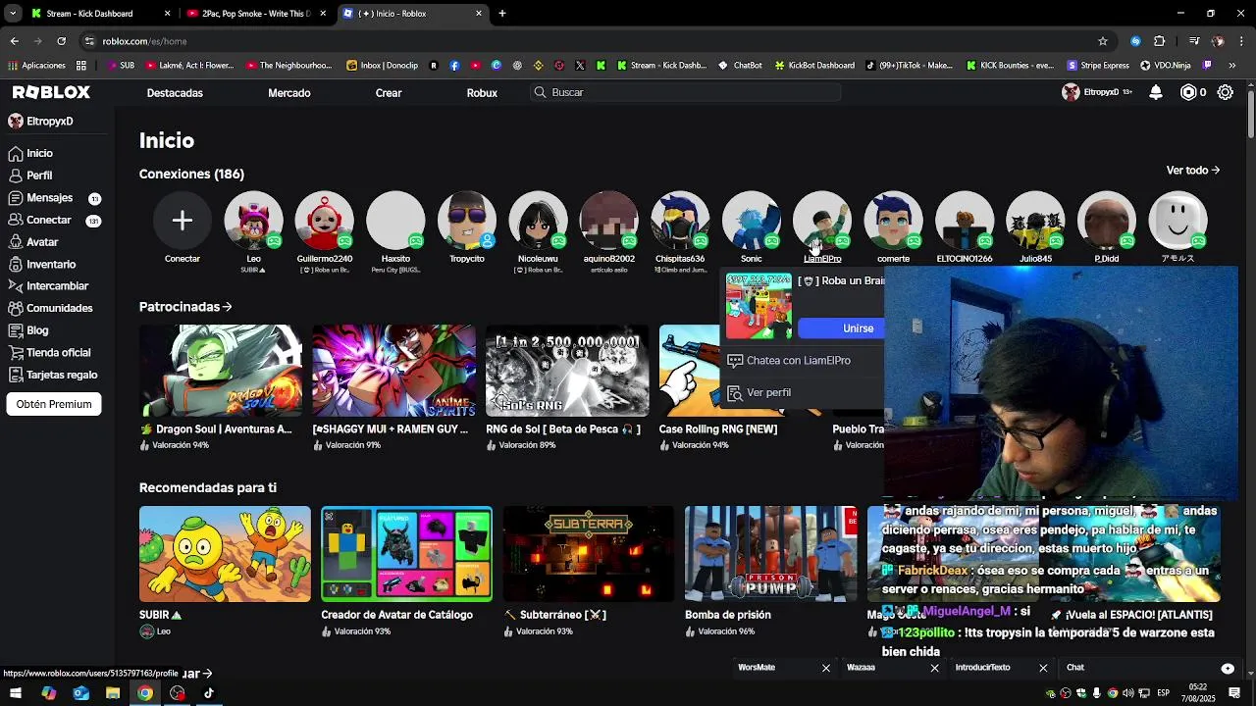Open the Stripe Express bookmark
The image size is (1256, 706).
[1097, 66]
